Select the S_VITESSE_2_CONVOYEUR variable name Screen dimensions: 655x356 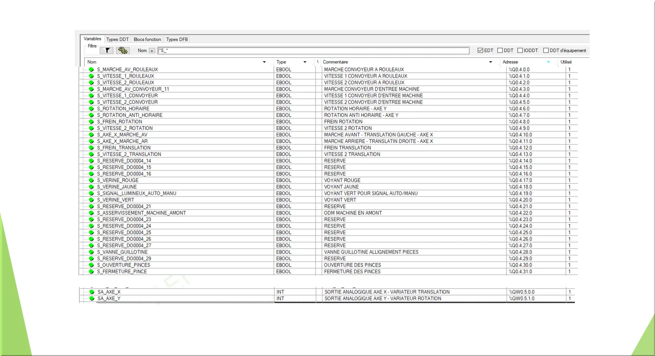click(127, 102)
